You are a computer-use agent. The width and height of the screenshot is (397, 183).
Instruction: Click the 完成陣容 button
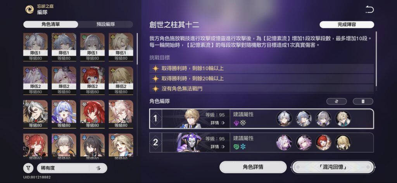(x=347, y=24)
